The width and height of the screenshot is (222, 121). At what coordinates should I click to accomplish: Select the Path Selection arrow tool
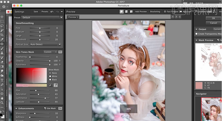[2, 89]
